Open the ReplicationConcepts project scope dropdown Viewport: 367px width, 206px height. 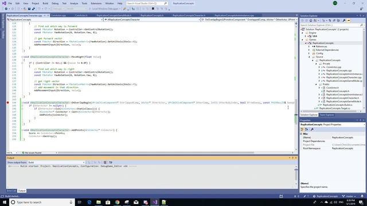coord(55,19)
